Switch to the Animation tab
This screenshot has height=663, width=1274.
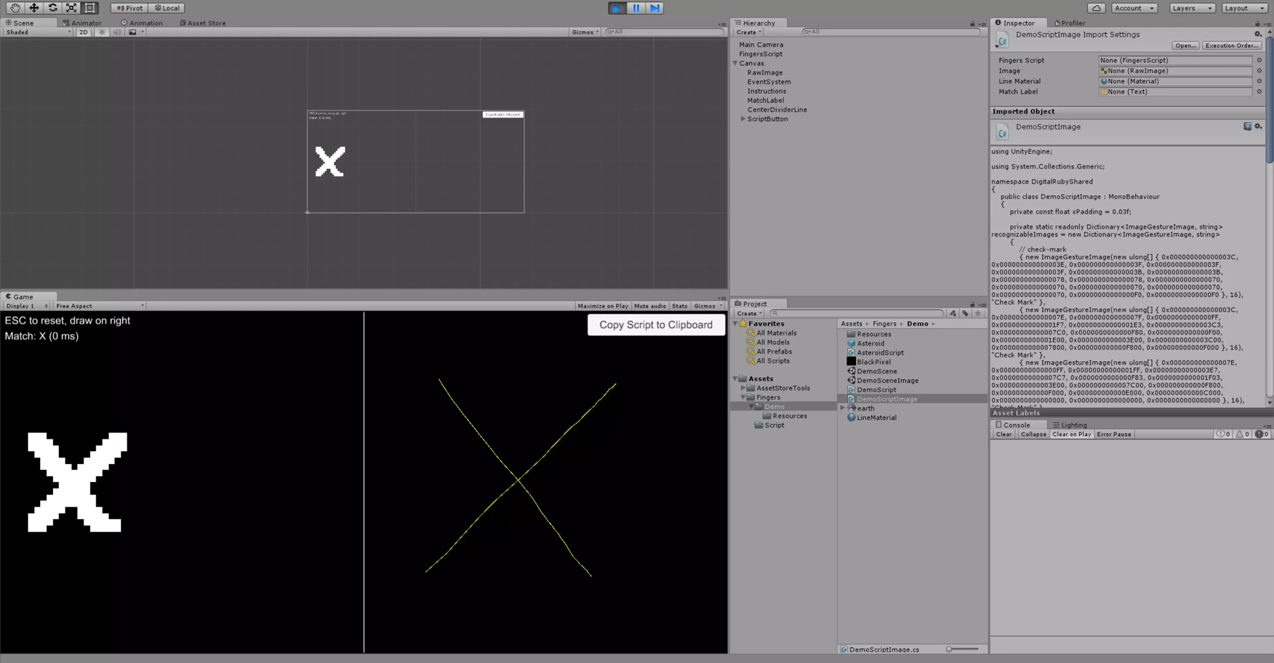[142, 23]
